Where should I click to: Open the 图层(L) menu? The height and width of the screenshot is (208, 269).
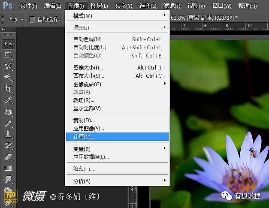100,6
